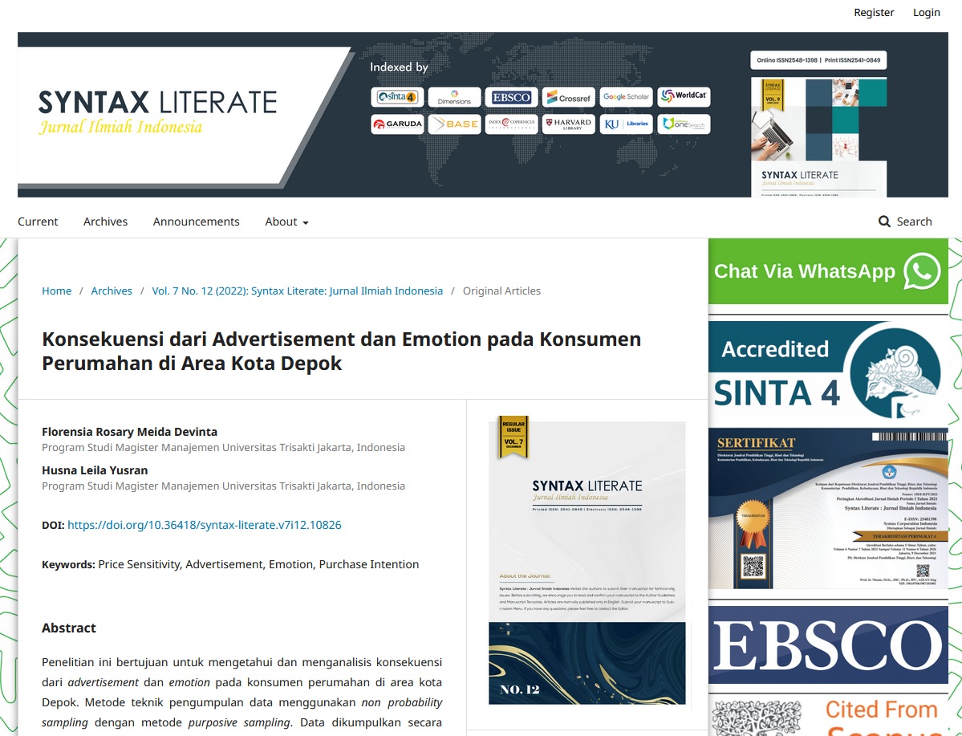Expand the About dropdown menu
The width and height of the screenshot is (962, 736).
click(286, 222)
